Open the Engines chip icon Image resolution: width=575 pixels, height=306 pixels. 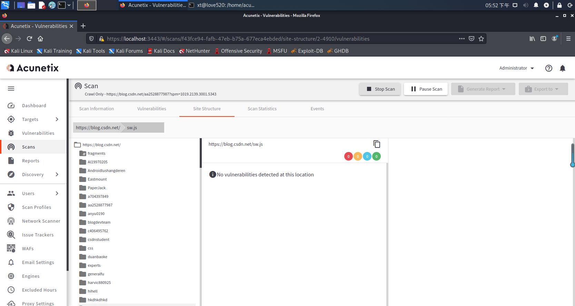[x=11, y=276]
